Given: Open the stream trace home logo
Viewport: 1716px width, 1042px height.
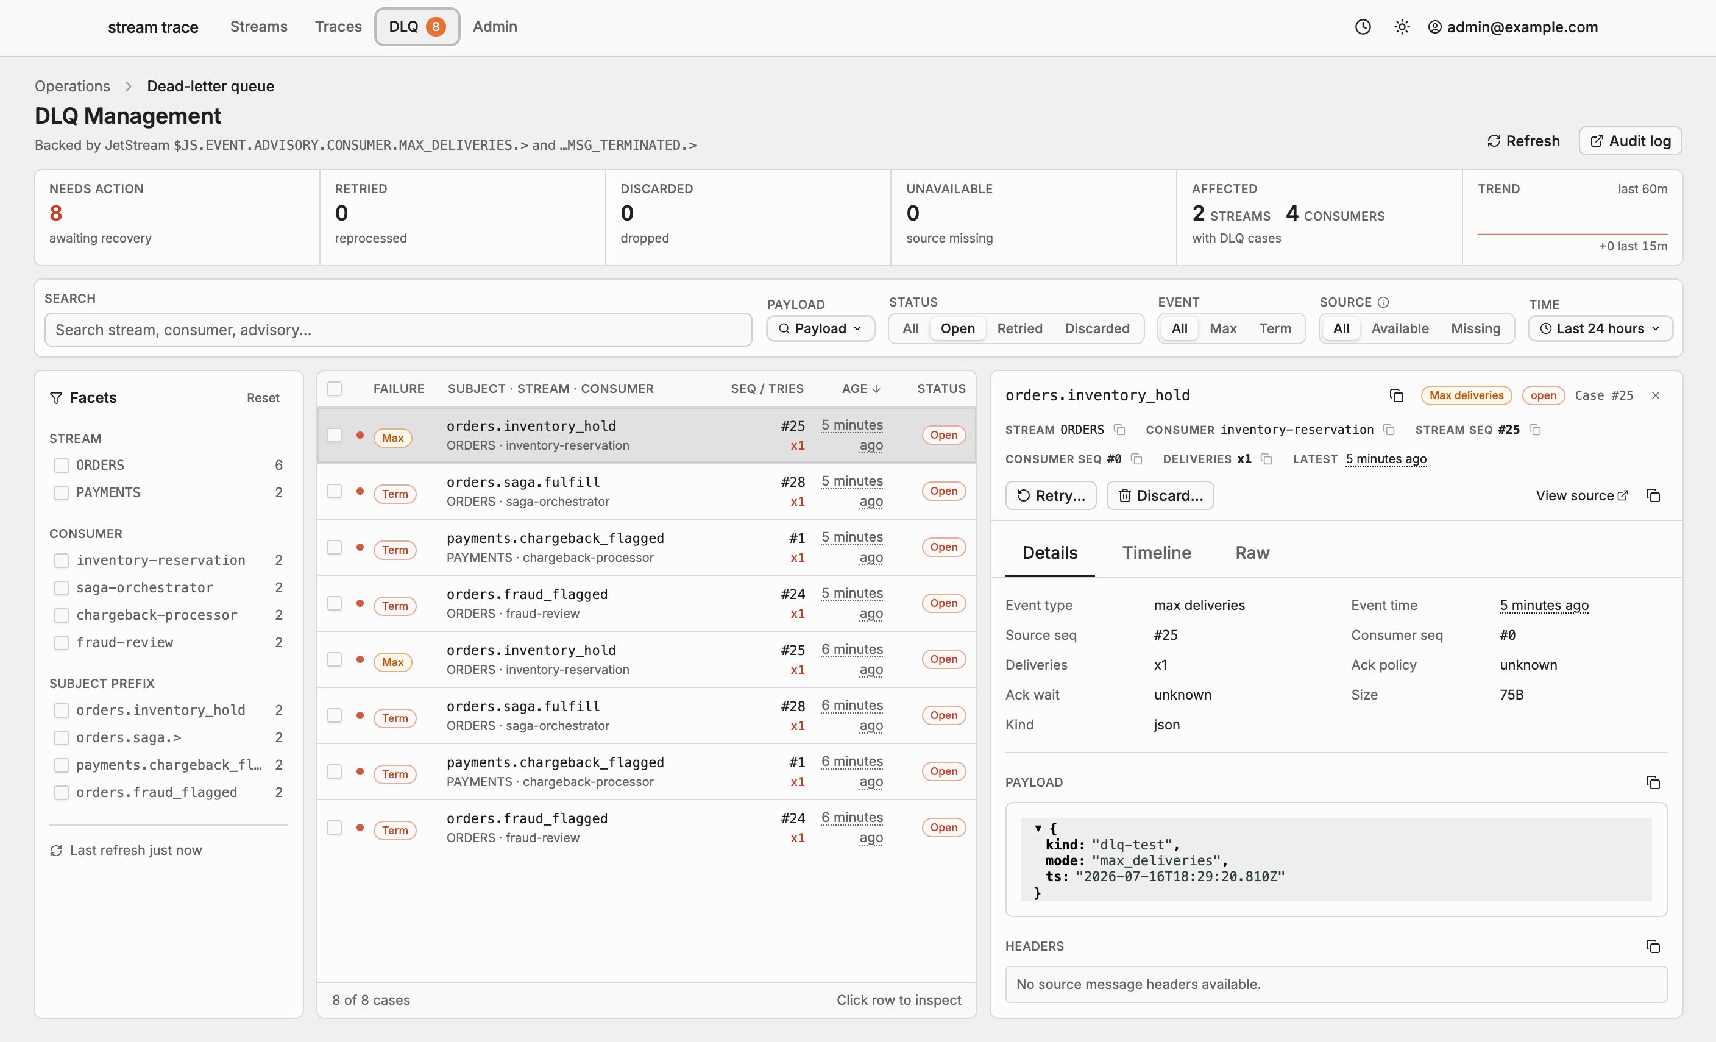Looking at the screenshot, I should tap(153, 27).
